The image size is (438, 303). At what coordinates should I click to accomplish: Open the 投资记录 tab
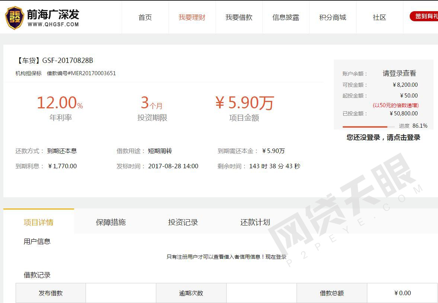click(x=183, y=222)
